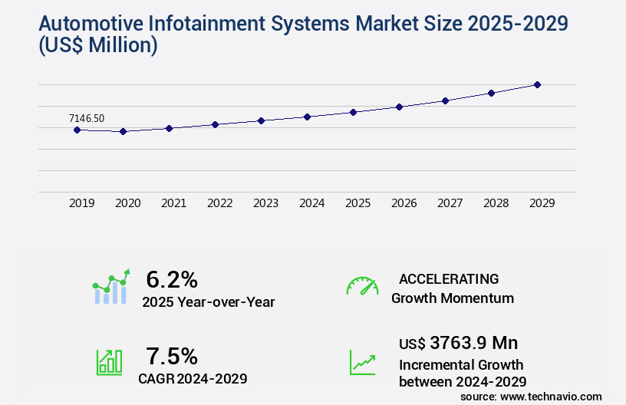Click the CAGR 2024-2029 caption

(193, 378)
